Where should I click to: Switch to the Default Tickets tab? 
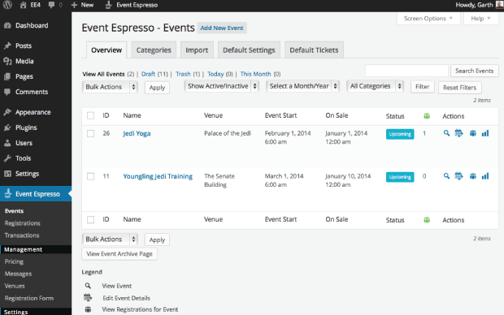314,50
